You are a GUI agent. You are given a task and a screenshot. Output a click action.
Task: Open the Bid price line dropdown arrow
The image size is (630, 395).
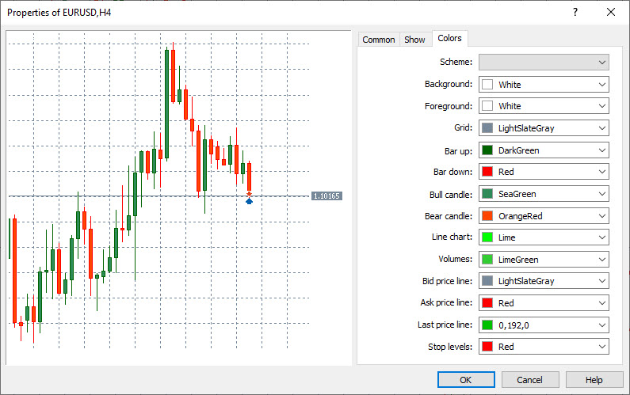602,281
